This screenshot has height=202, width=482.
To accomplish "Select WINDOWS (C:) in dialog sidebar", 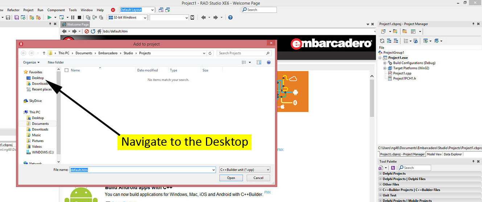I will (40, 152).
